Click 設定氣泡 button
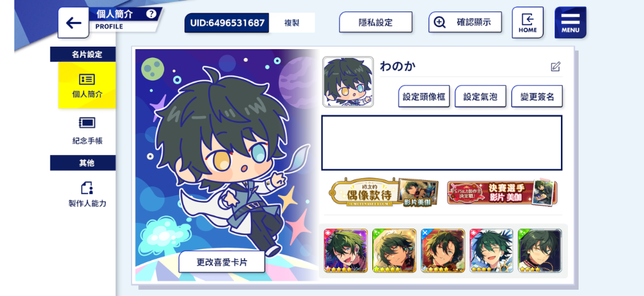644x296 pixels. 480,96
